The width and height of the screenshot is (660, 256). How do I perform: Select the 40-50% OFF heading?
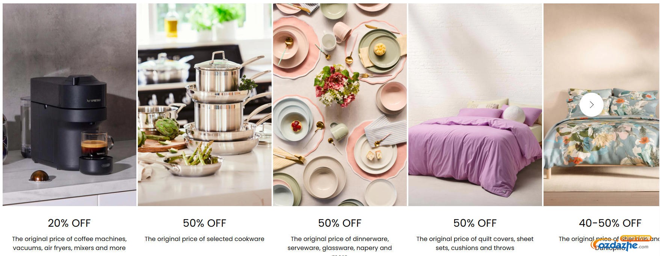click(610, 223)
